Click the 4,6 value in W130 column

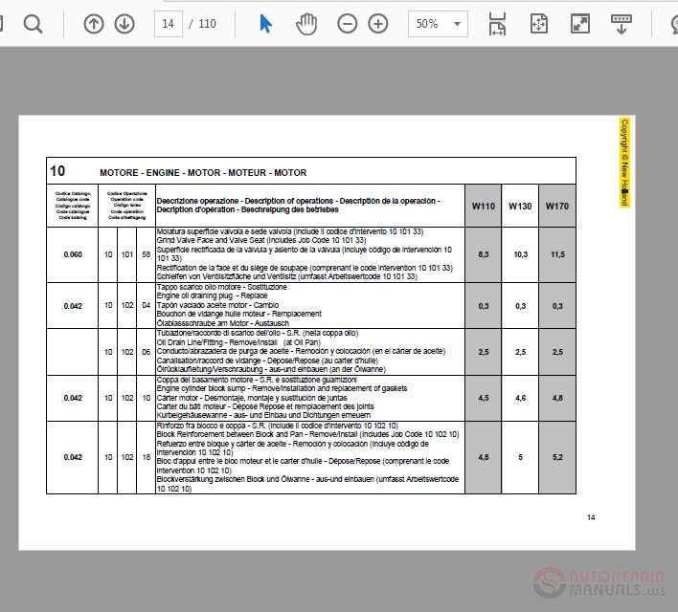click(521, 398)
